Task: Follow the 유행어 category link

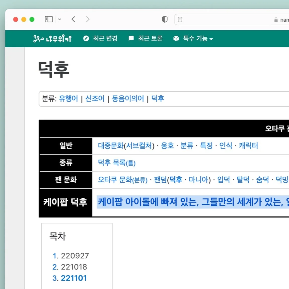Action: click(68, 99)
